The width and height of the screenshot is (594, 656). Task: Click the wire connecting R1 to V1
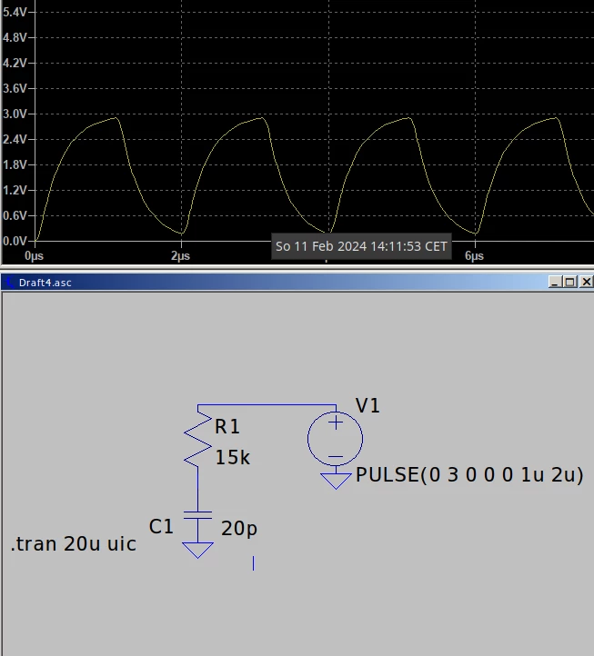267,404
